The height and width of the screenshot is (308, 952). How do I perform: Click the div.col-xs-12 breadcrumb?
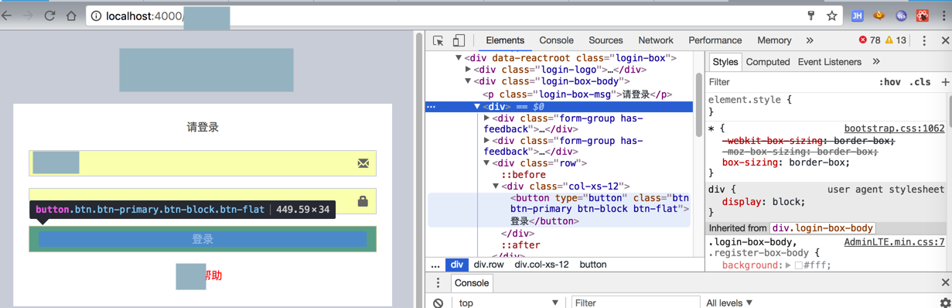point(541,265)
